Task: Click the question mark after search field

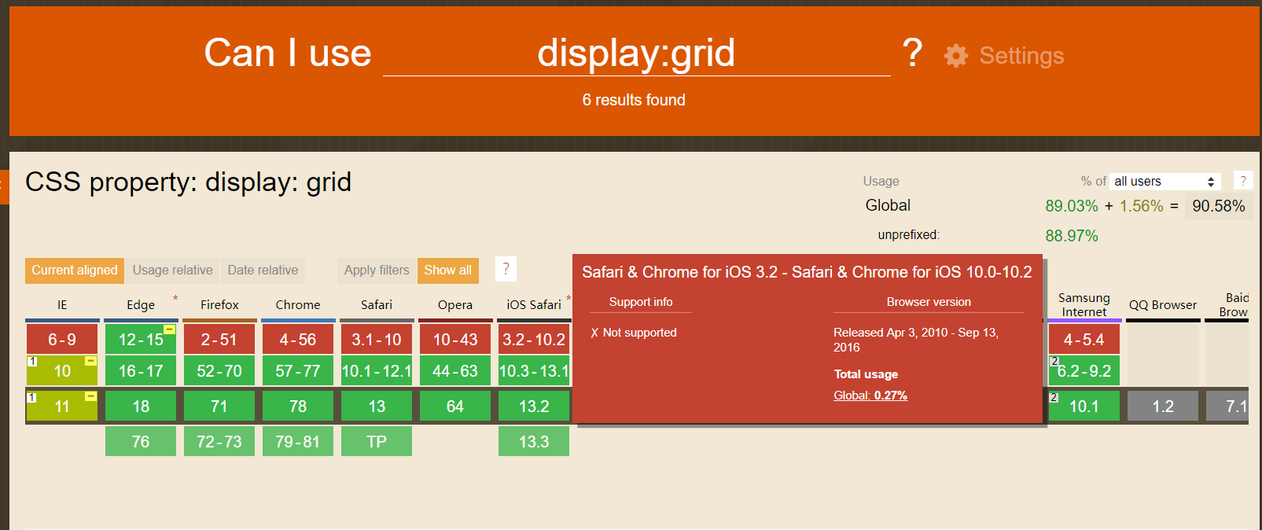Action: point(912,53)
